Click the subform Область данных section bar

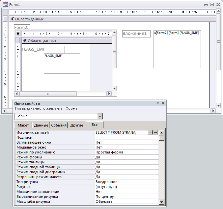pyautogui.click(x=67, y=41)
